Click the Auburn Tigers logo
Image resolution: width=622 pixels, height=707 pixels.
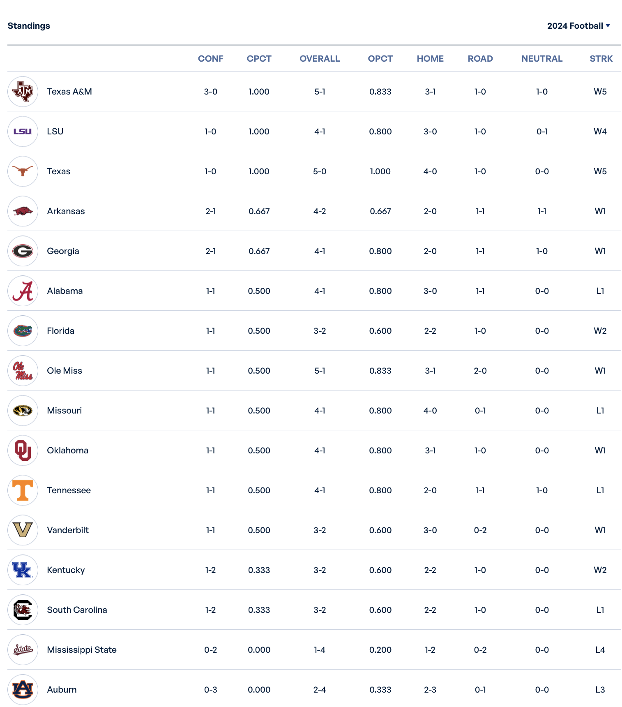pos(23,690)
